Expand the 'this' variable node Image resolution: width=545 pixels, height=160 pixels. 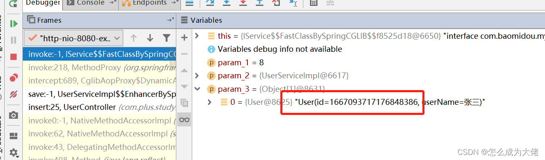tap(197, 36)
